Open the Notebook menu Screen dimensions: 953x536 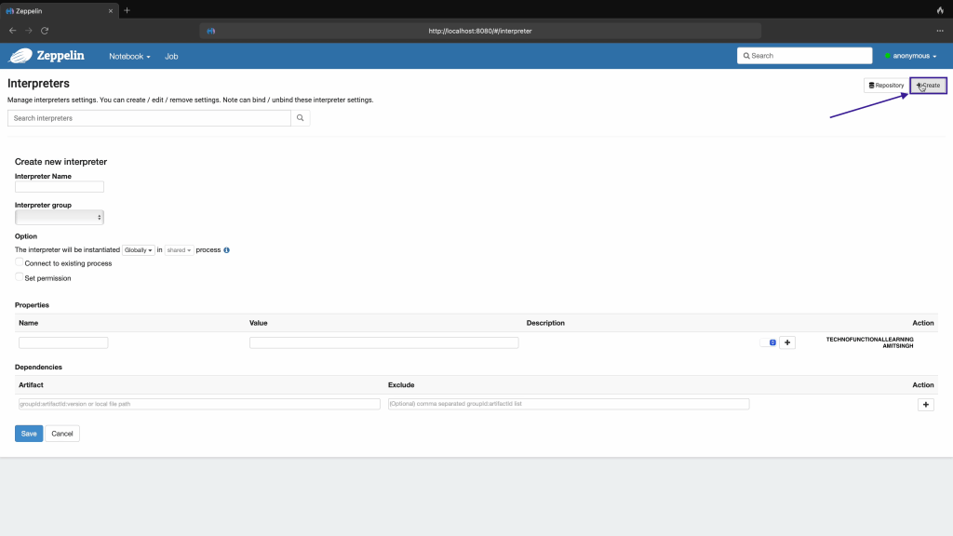pyautogui.click(x=129, y=56)
